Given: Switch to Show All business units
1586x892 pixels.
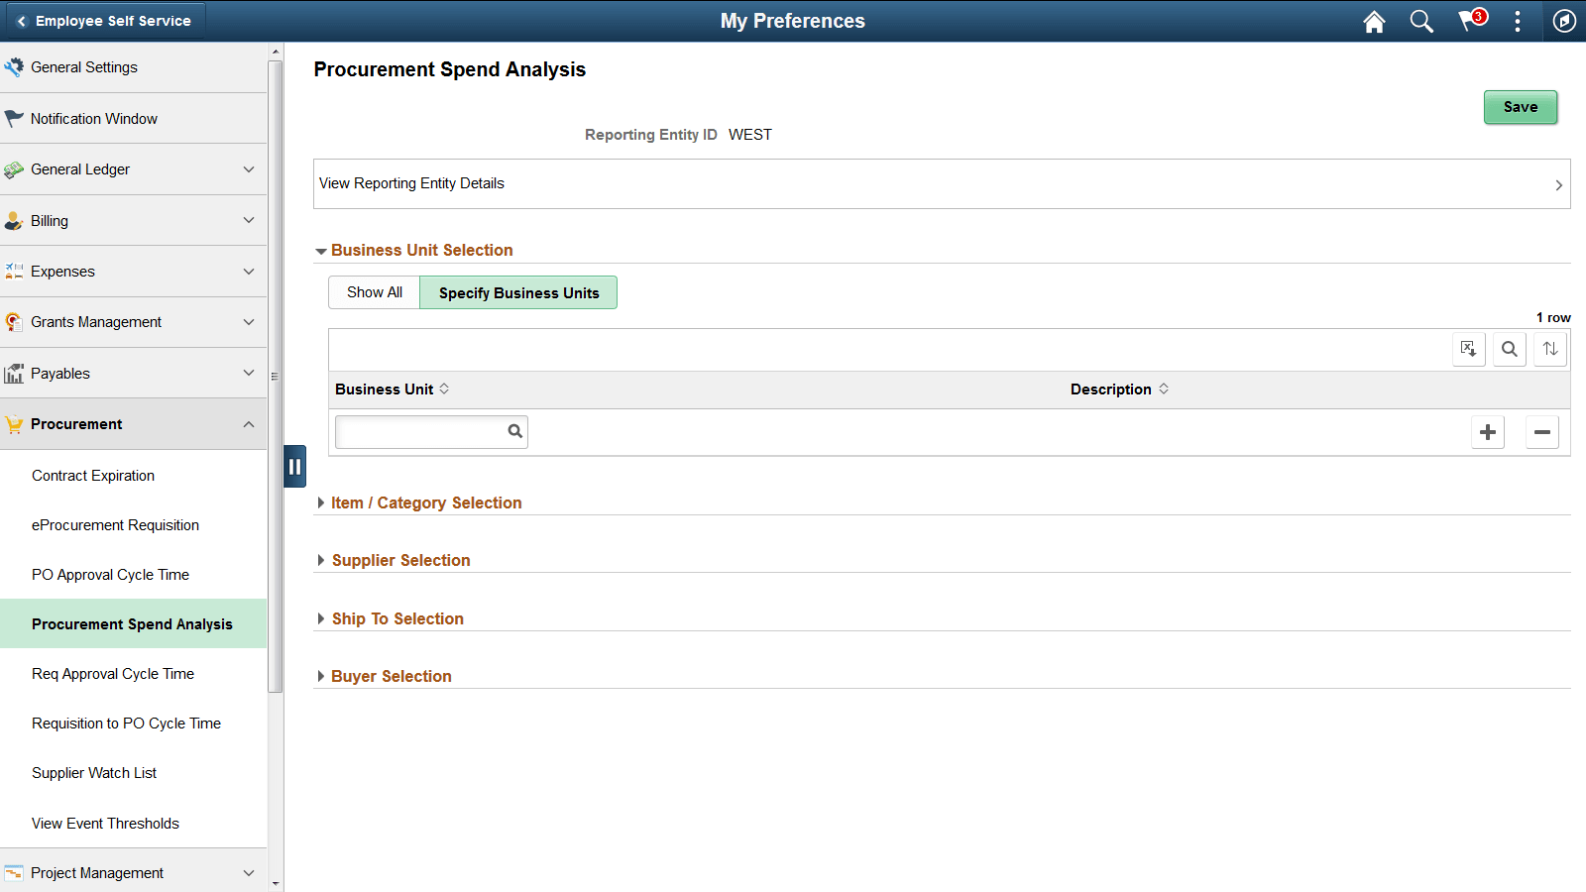Looking at the screenshot, I should click(374, 291).
